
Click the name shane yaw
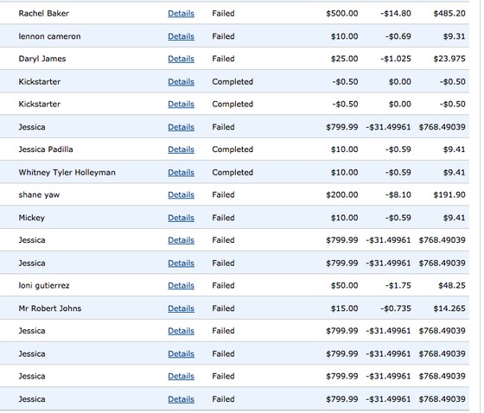point(39,194)
